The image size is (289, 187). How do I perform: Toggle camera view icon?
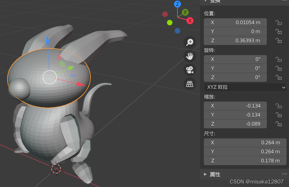tap(190, 70)
